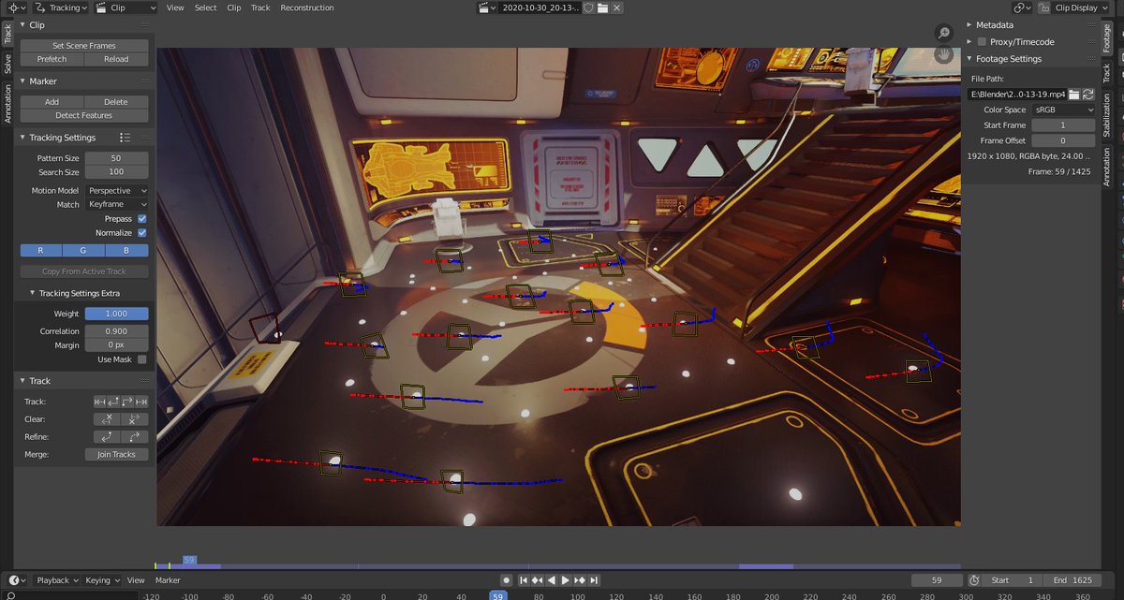Click the Set Scene Frames button
This screenshot has width=1124, height=600.
click(x=84, y=45)
